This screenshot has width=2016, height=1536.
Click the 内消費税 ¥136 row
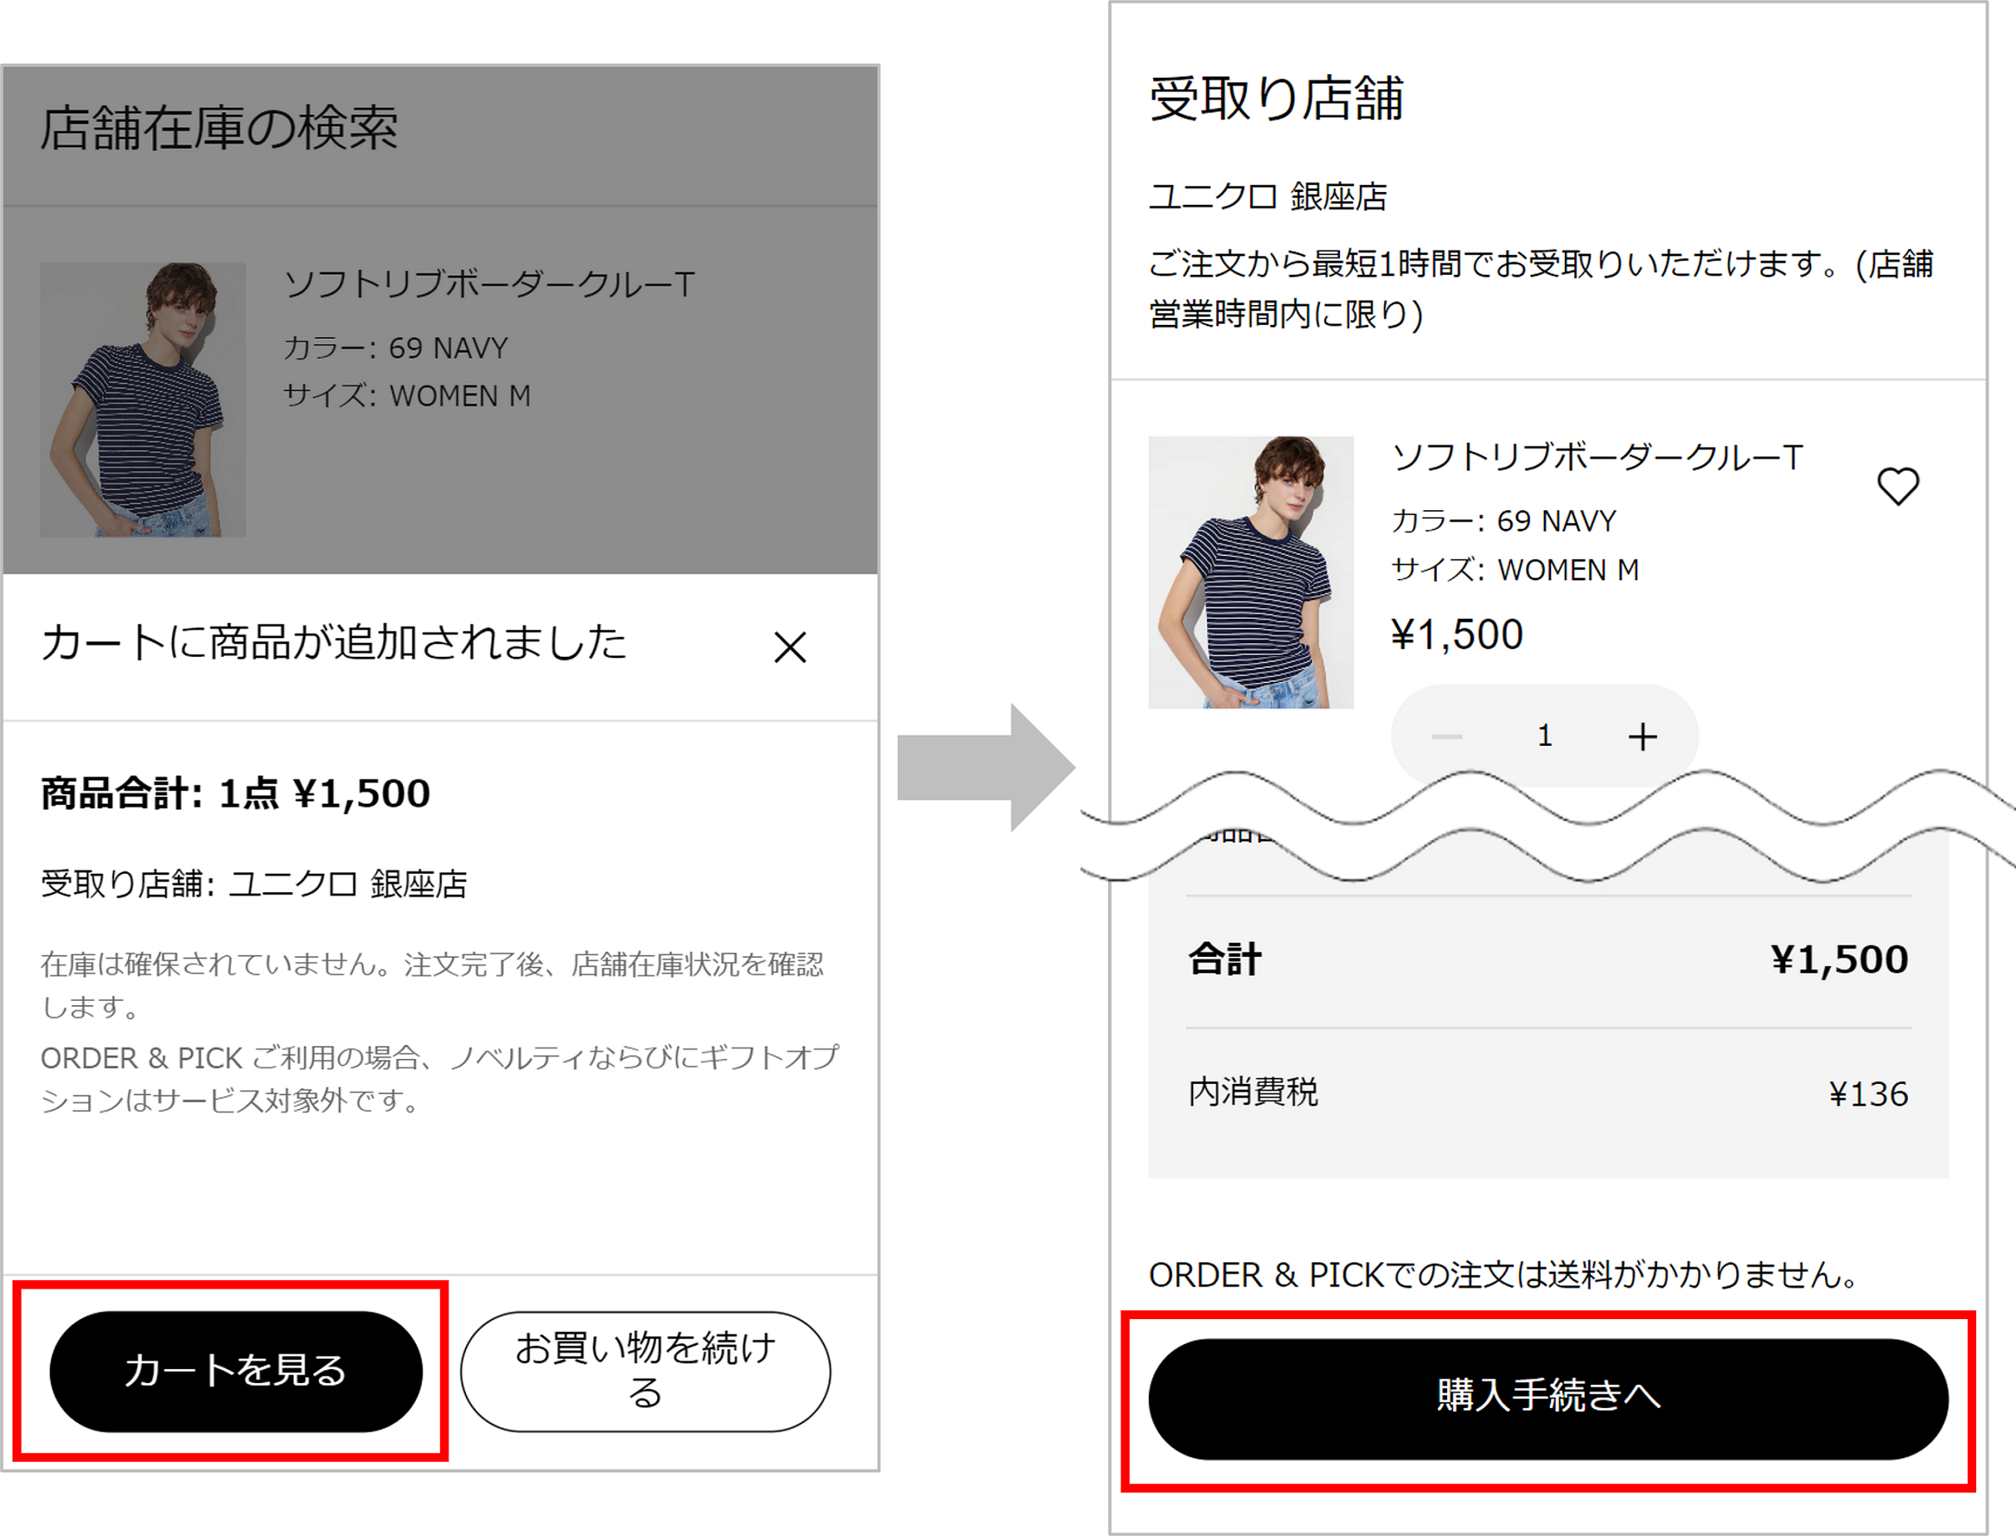1549,1093
